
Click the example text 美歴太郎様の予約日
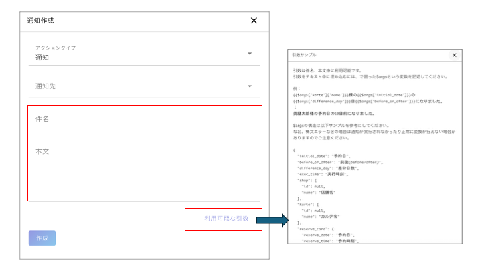(x=335, y=114)
